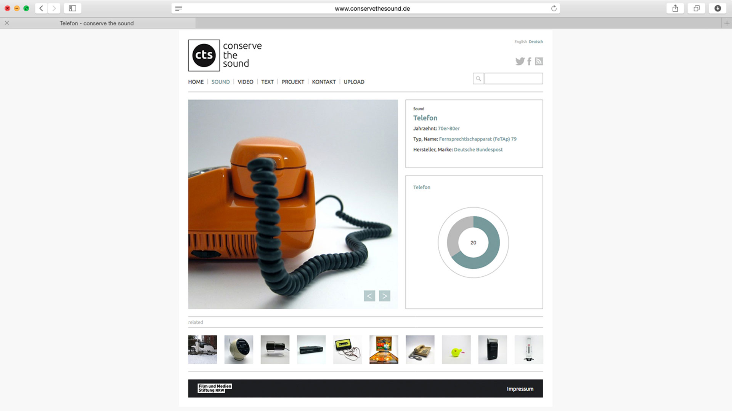Click the Safari back arrow
The width and height of the screenshot is (732, 411).
click(41, 8)
